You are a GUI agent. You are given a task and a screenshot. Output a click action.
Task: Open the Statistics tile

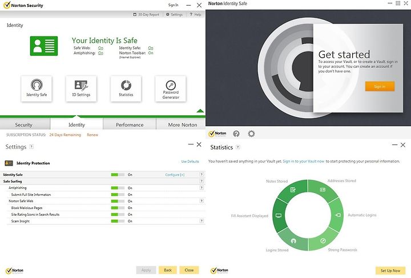126,88
